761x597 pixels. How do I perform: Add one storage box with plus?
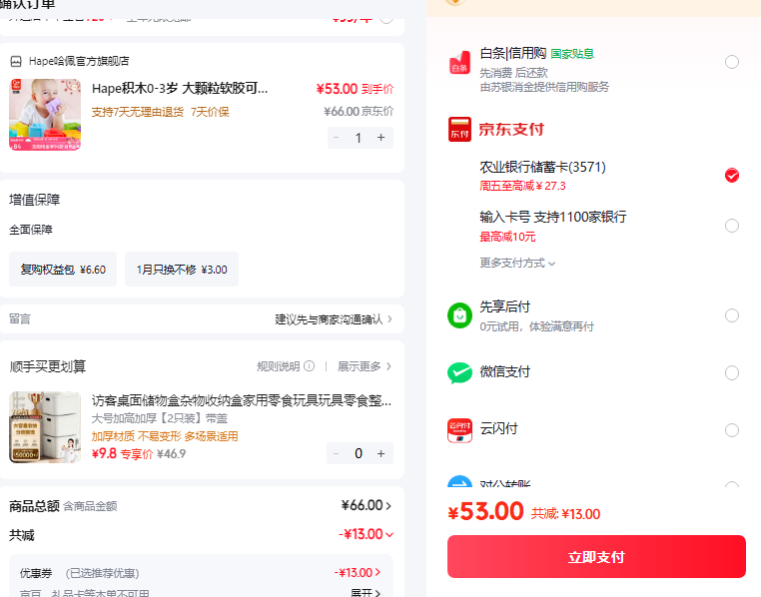point(380,453)
